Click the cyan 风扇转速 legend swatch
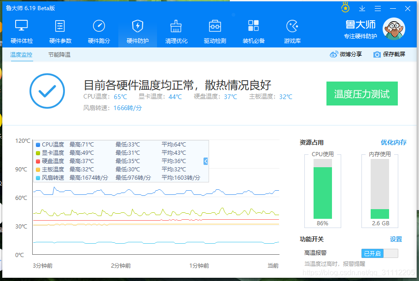 pyautogui.click(x=38, y=178)
